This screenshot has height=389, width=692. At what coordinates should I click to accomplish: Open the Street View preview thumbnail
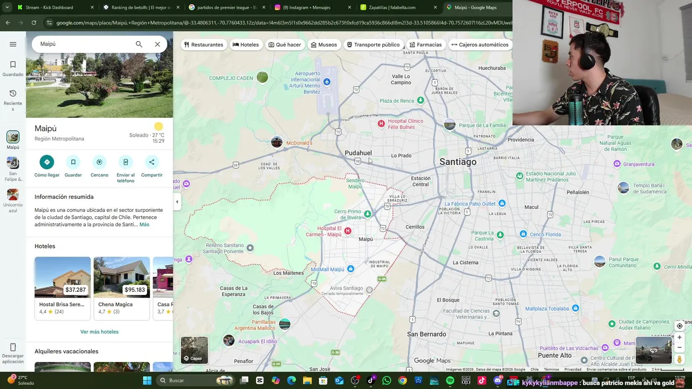(654, 350)
